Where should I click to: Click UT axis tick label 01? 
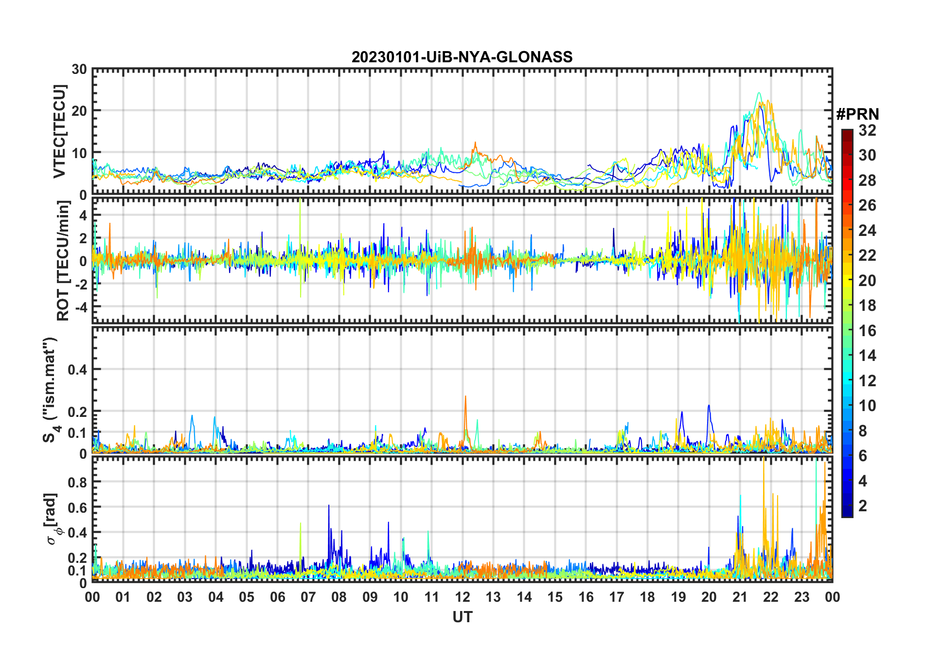[123, 597]
